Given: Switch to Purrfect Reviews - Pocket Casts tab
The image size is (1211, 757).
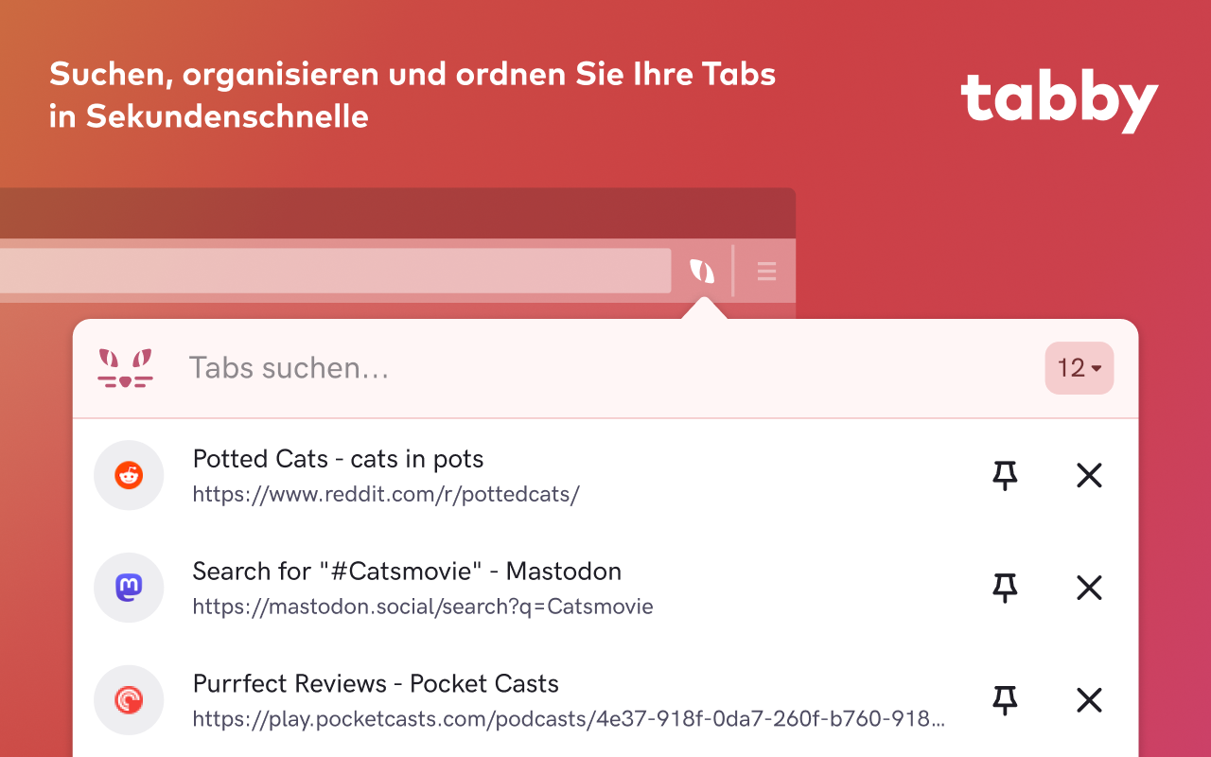Looking at the screenshot, I should pos(376,684).
